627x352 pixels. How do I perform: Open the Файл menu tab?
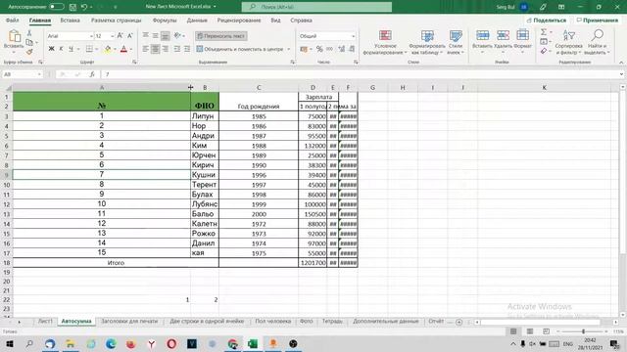[x=13, y=20]
